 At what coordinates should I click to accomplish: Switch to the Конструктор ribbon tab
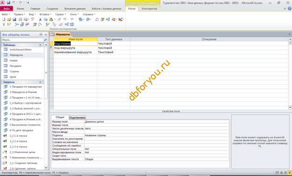tap(149, 8)
